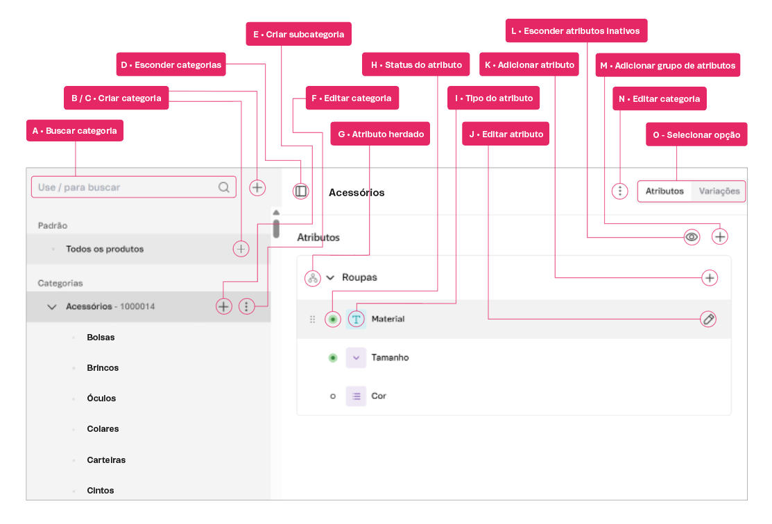Add attribute with plus in Roupas group
The image size is (772, 524).
point(710,278)
